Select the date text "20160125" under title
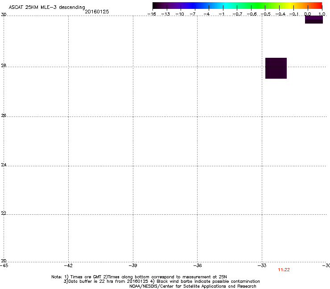 (97, 12)
